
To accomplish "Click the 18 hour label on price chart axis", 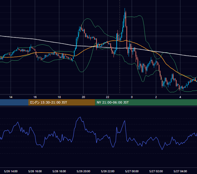I will point(59,97).
